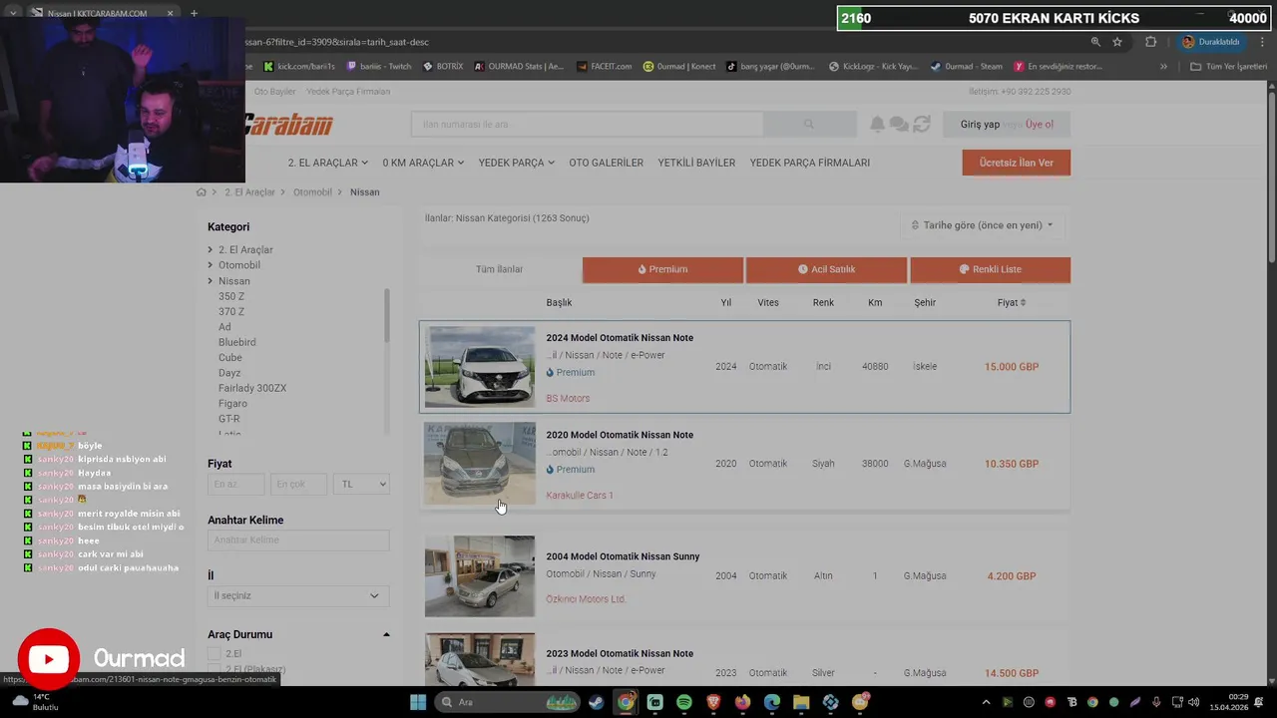Click the Otomobil breadcrumb link
This screenshot has width=1277, height=718.
pyautogui.click(x=312, y=191)
